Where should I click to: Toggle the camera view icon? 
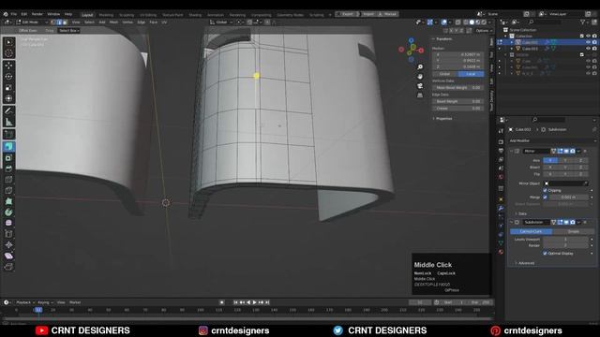[x=420, y=85]
